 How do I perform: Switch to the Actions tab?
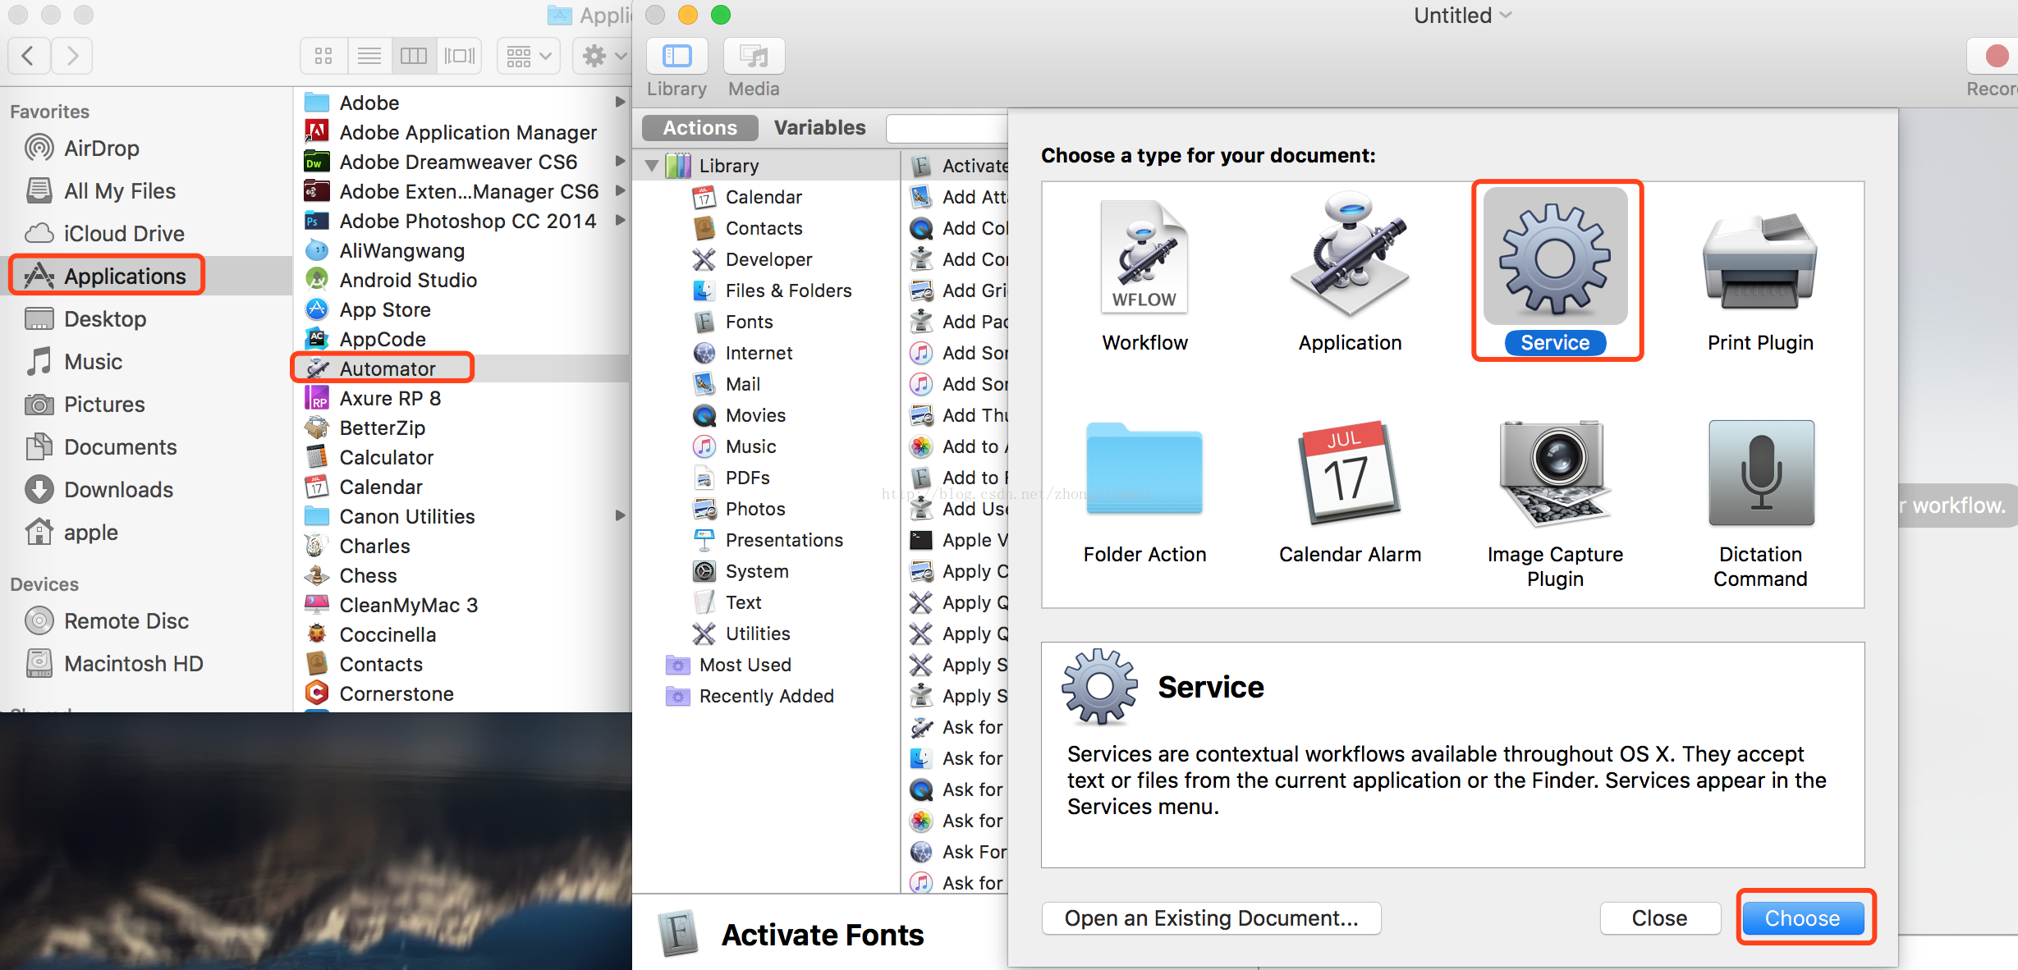pyautogui.click(x=699, y=128)
